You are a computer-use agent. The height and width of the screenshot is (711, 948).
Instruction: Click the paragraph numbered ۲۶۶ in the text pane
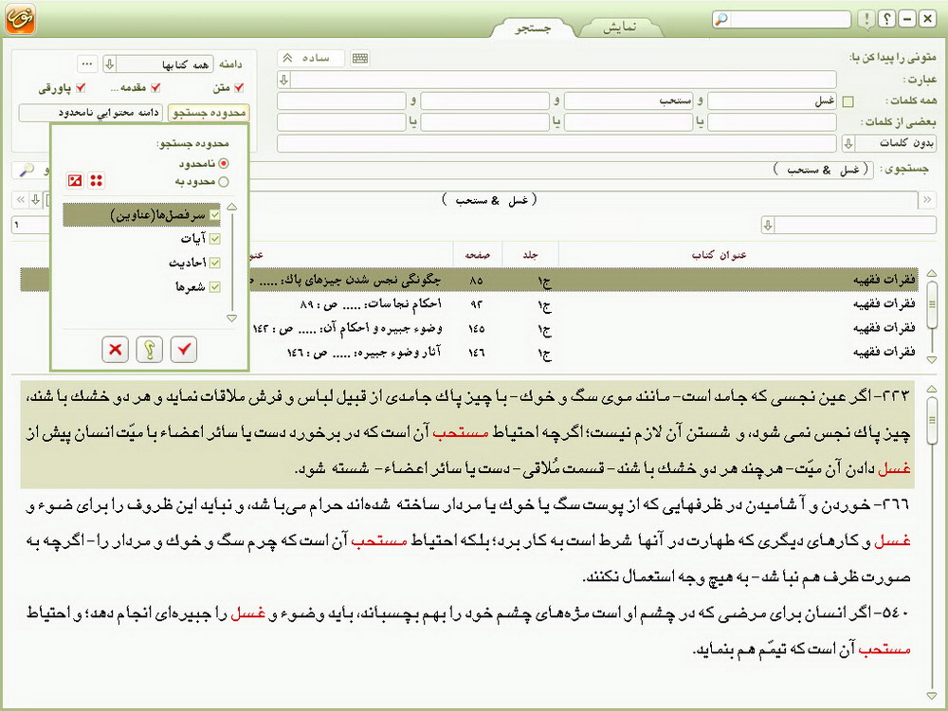pos(467,541)
